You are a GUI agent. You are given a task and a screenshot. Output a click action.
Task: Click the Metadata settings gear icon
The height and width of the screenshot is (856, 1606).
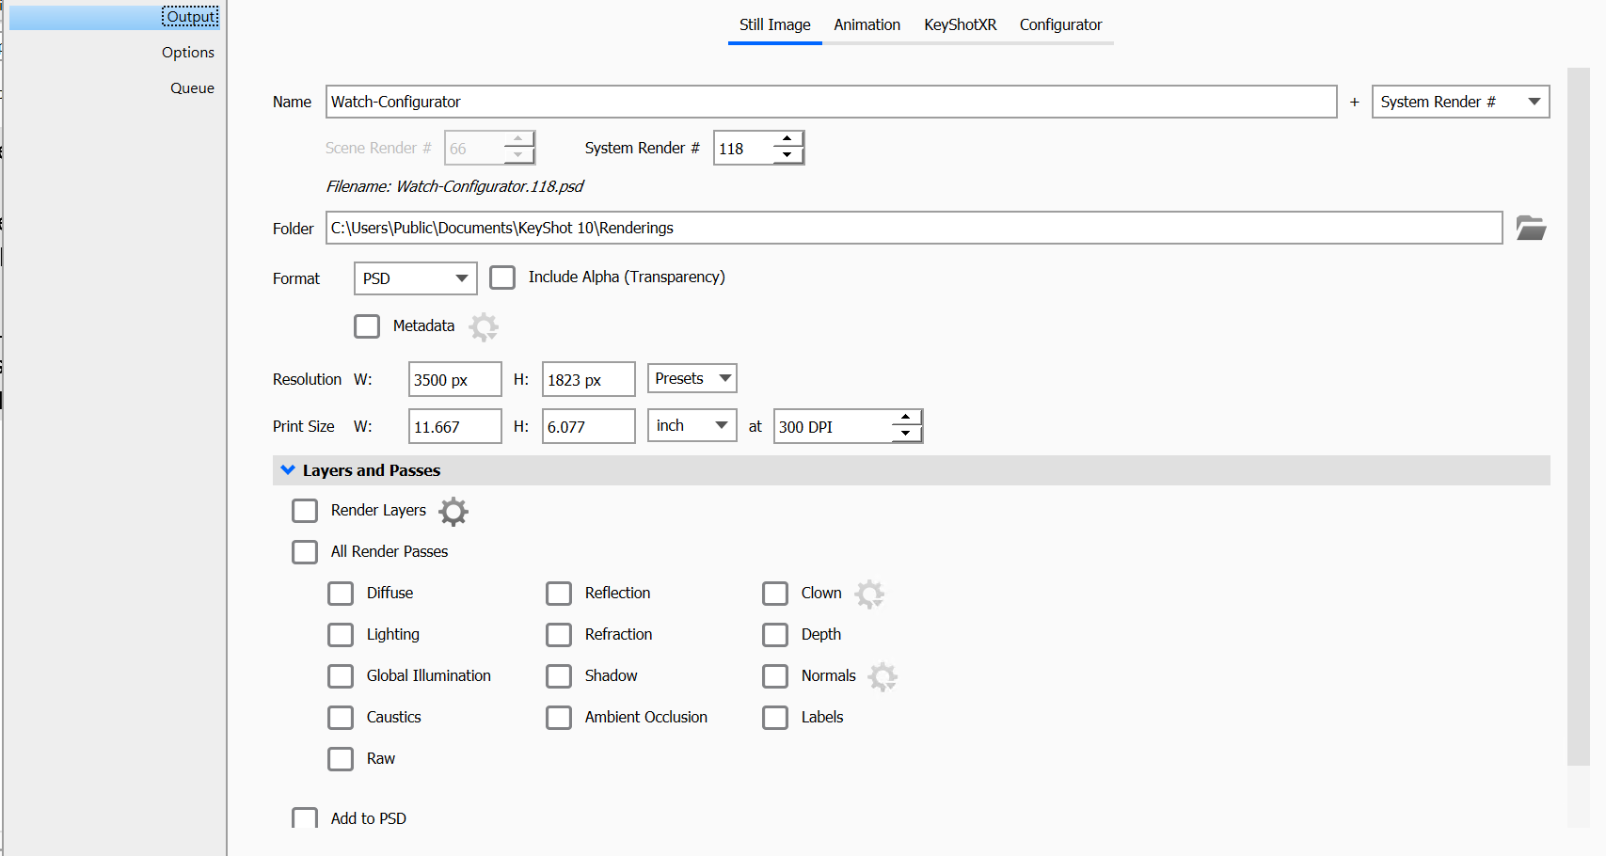pyautogui.click(x=484, y=326)
